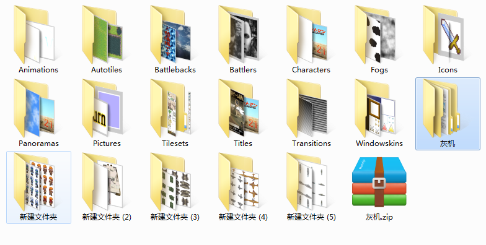Select the 灰机.zip archive icon
Image resolution: width=486 pixels, height=245 pixels.
[379, 182]
